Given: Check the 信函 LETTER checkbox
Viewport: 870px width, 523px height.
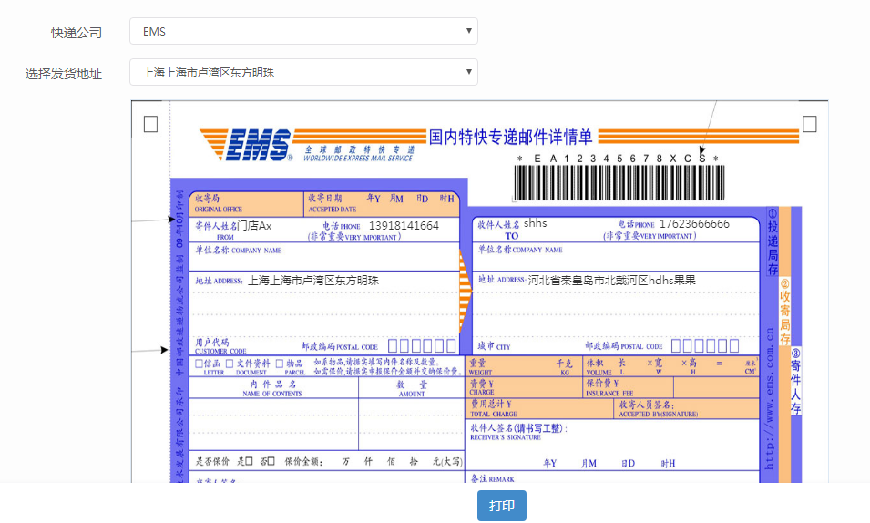Looking at the screenshot, I should click(200, 364).
